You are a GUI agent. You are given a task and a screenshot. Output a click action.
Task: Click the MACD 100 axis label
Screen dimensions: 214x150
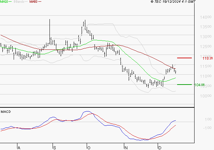(x=208, y=119)
